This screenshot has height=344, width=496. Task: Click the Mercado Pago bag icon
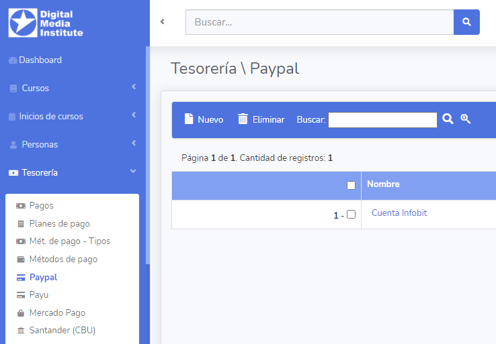21,313
